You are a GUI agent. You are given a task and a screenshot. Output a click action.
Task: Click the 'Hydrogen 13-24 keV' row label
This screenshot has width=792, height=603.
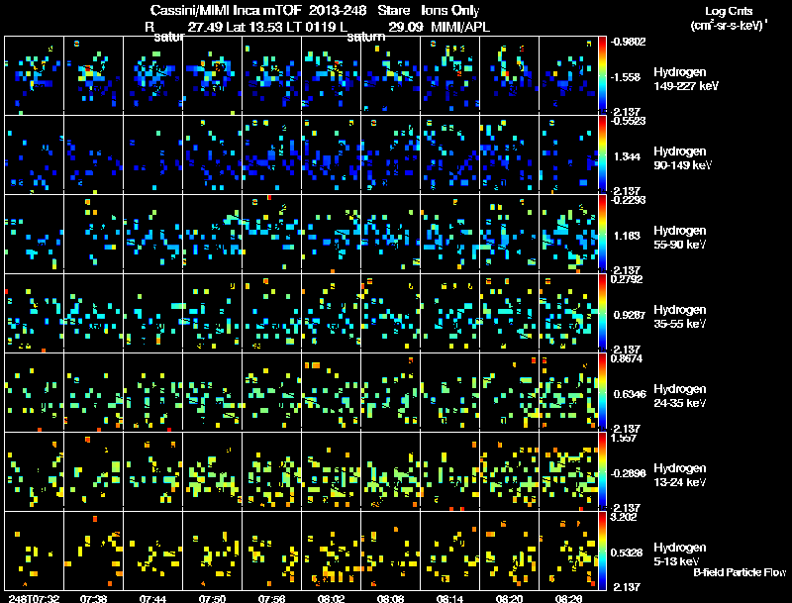pos(680,475)
